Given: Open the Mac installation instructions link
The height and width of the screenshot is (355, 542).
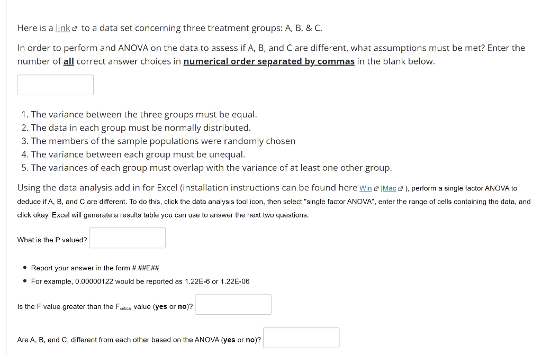Looking at the screenshot, I should (x=390, y=188).
